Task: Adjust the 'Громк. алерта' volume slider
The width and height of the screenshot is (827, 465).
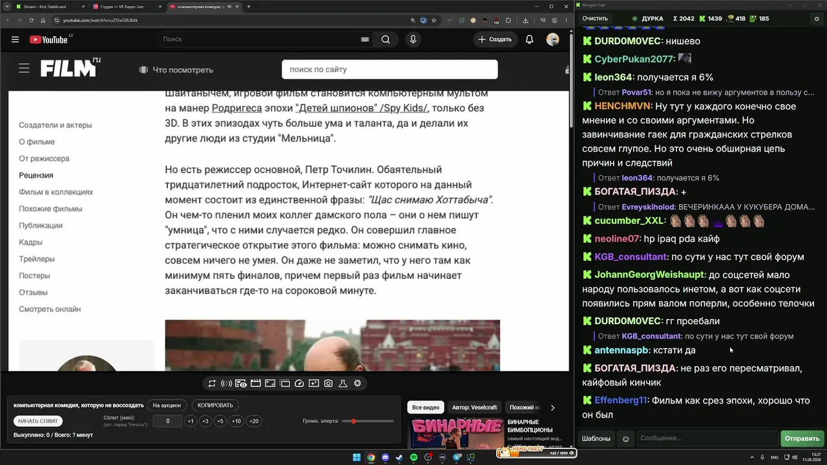Action: point(368,421)
